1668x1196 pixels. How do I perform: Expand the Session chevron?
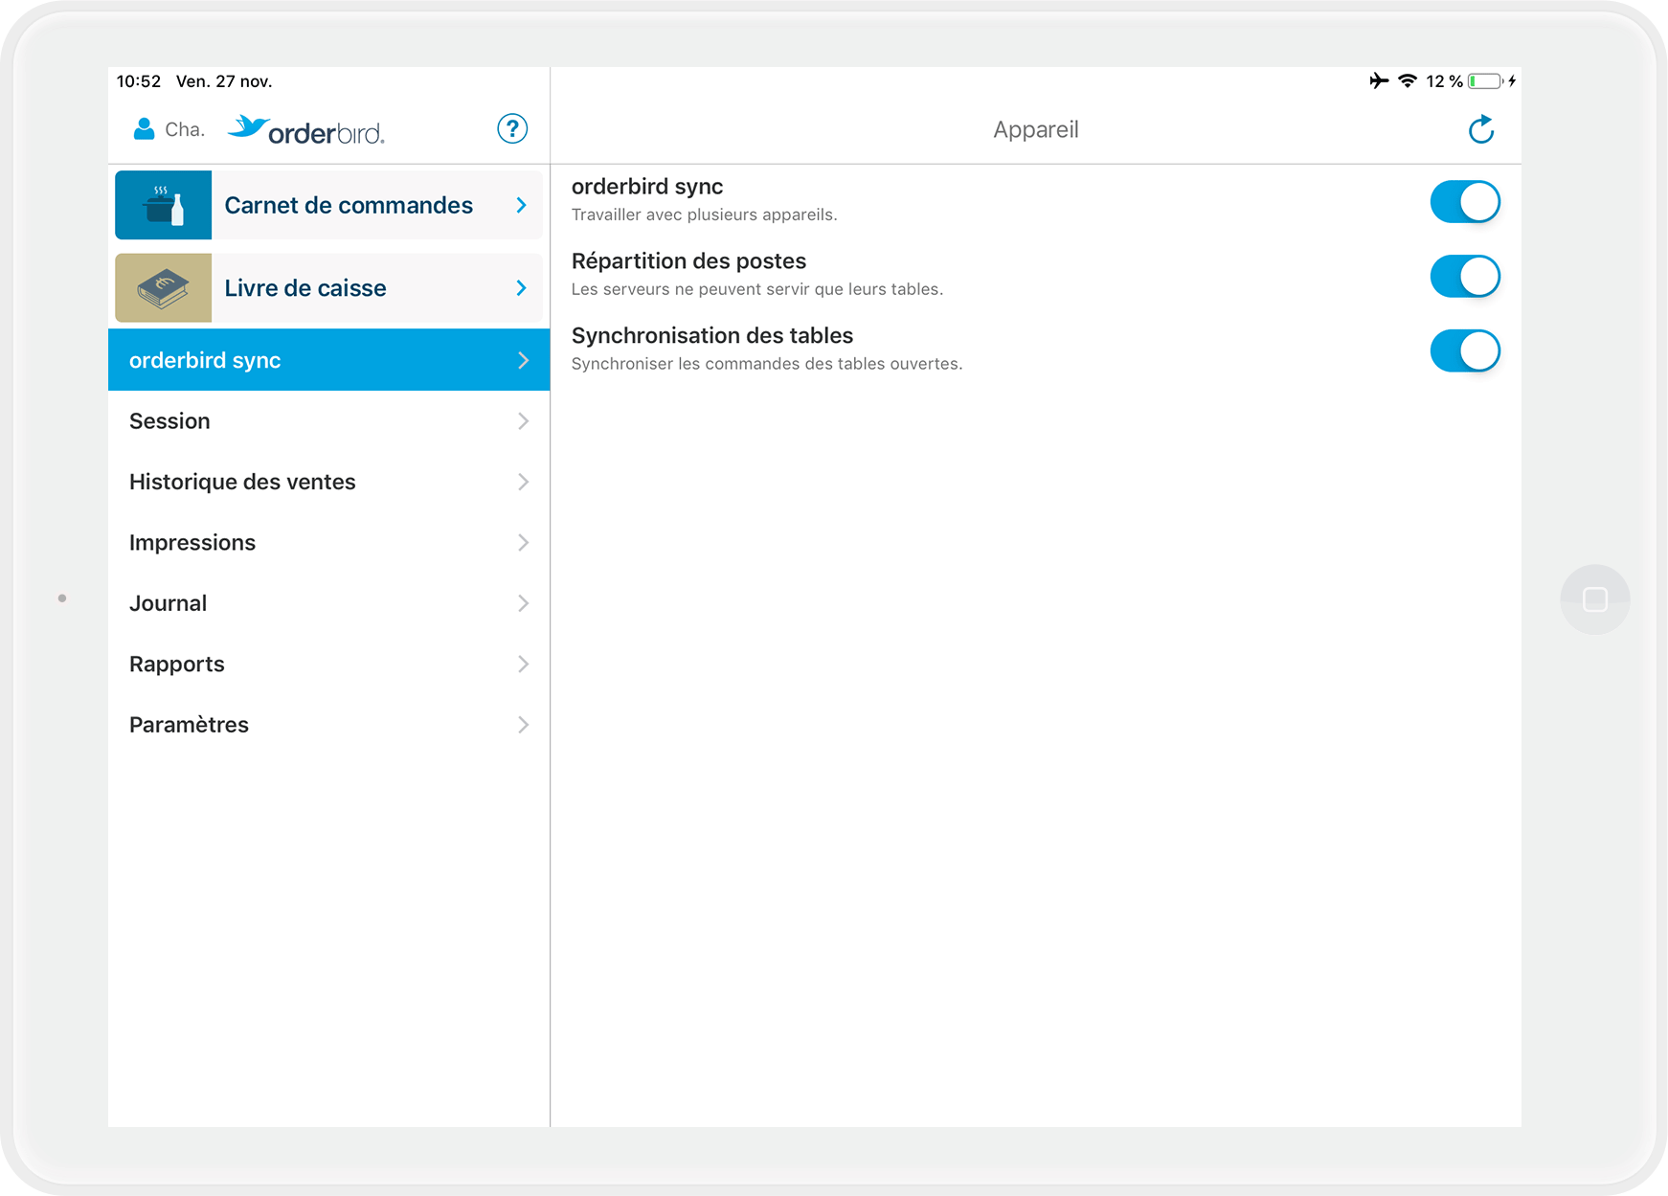click(x=524, y=421)
